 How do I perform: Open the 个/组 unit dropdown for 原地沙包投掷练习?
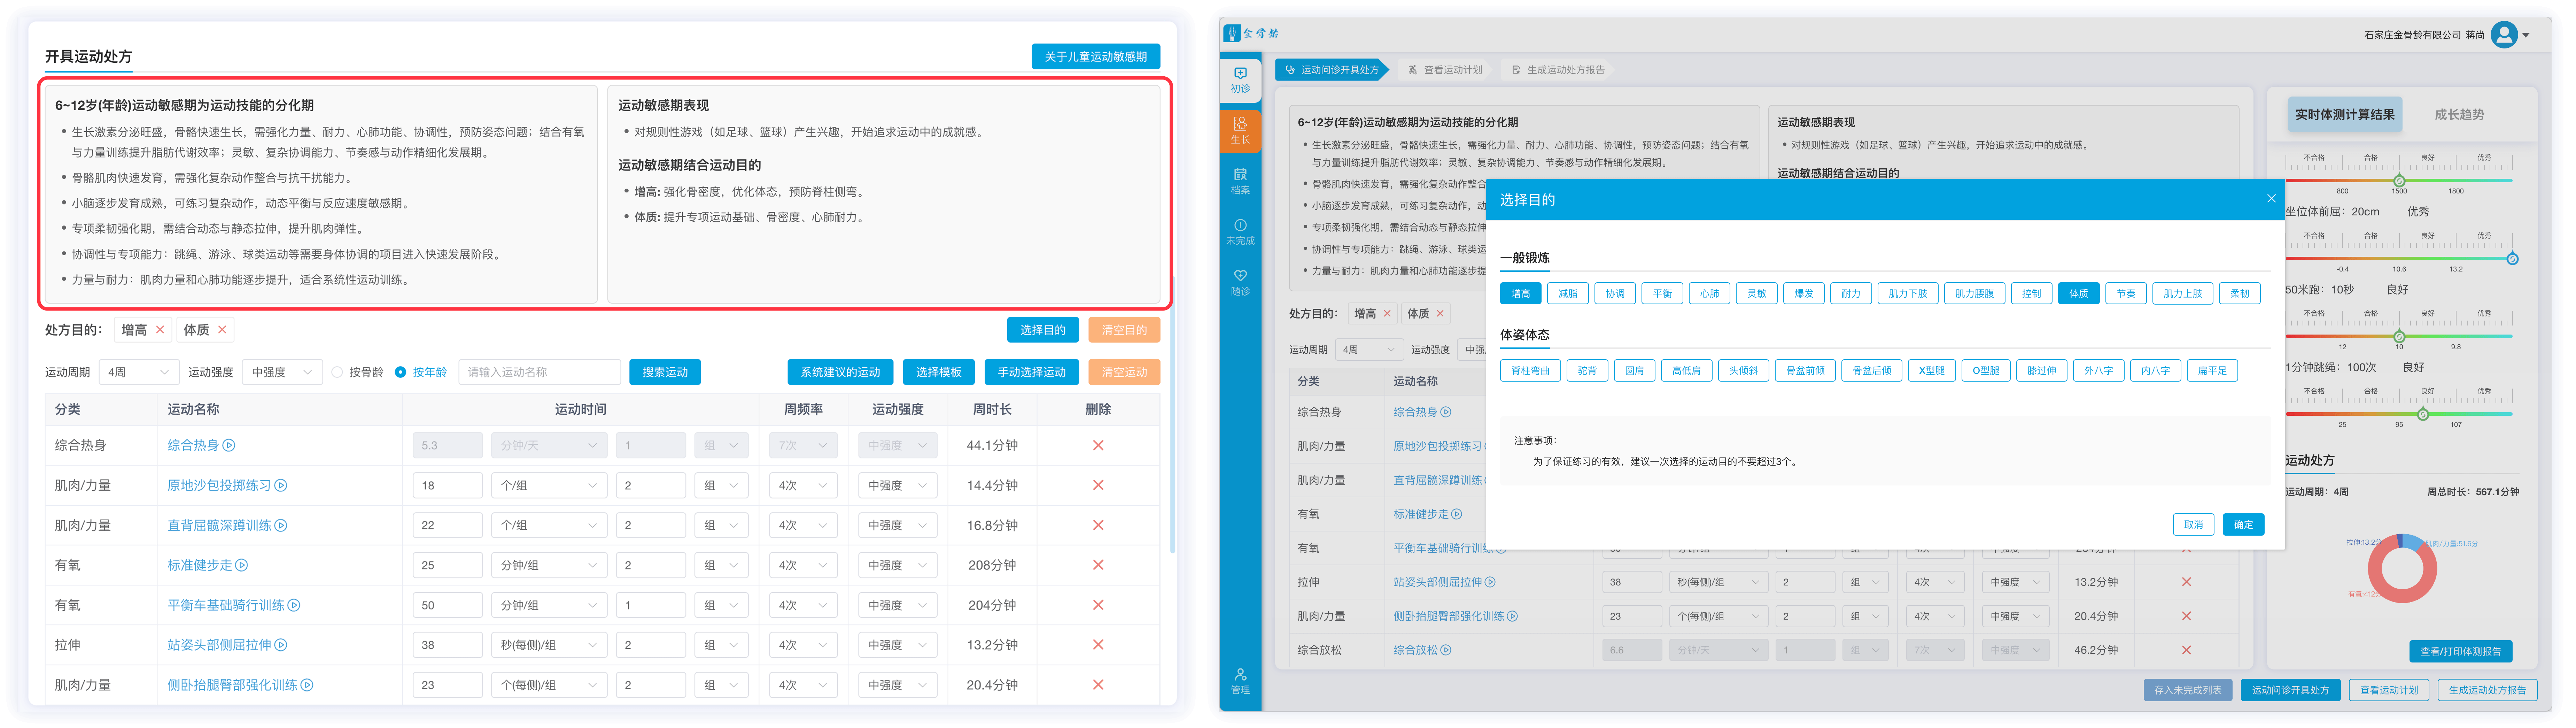[549, 486]
